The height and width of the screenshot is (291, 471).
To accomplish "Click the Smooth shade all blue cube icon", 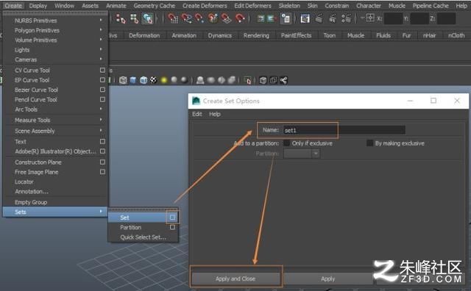I will pyautogui.click(x=133, y=80).
